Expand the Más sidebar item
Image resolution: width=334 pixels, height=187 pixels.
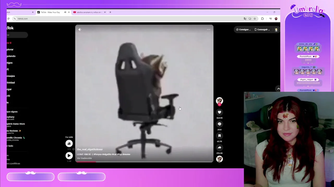(8, 102)
